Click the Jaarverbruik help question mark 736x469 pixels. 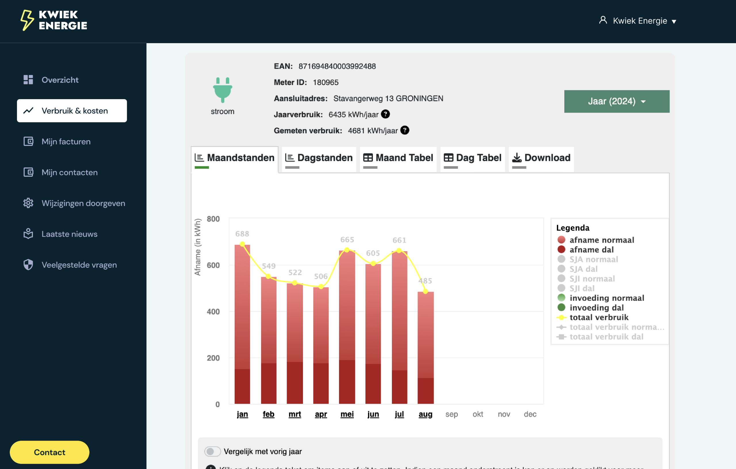386,114
